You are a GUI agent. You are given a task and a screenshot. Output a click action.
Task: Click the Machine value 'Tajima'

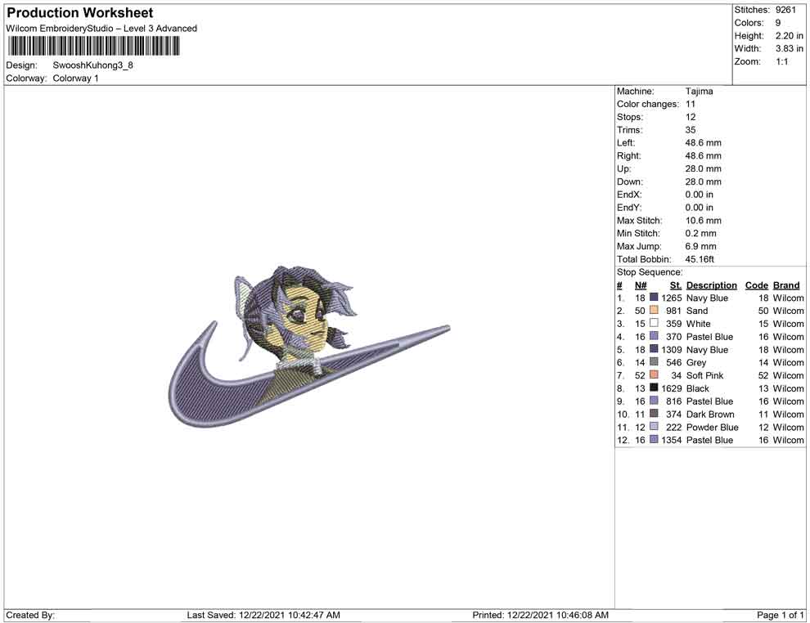pos(699,92)
